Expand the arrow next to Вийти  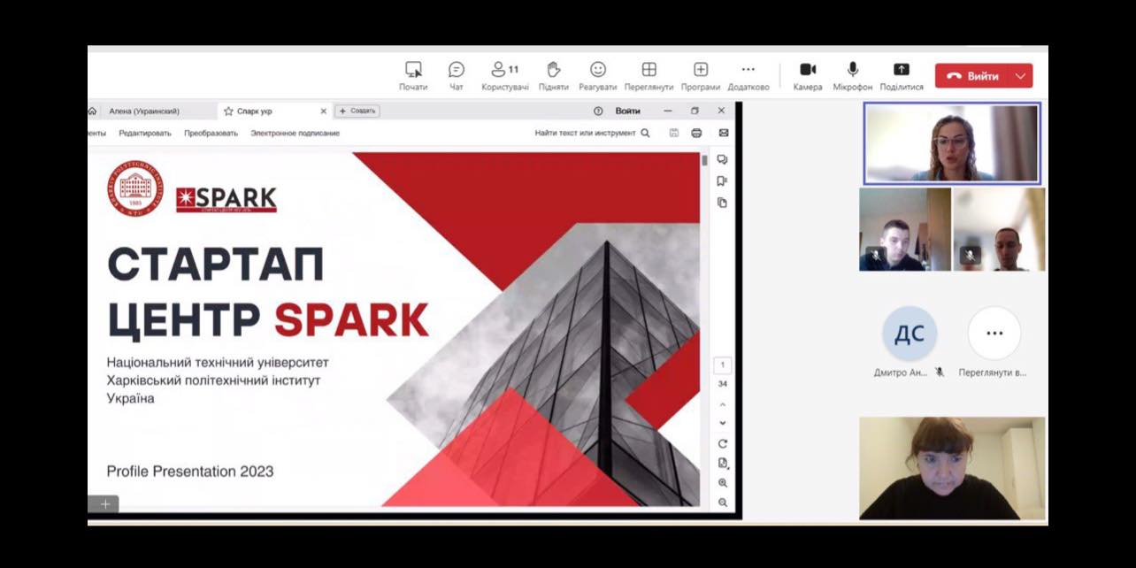click(1020, 76)
